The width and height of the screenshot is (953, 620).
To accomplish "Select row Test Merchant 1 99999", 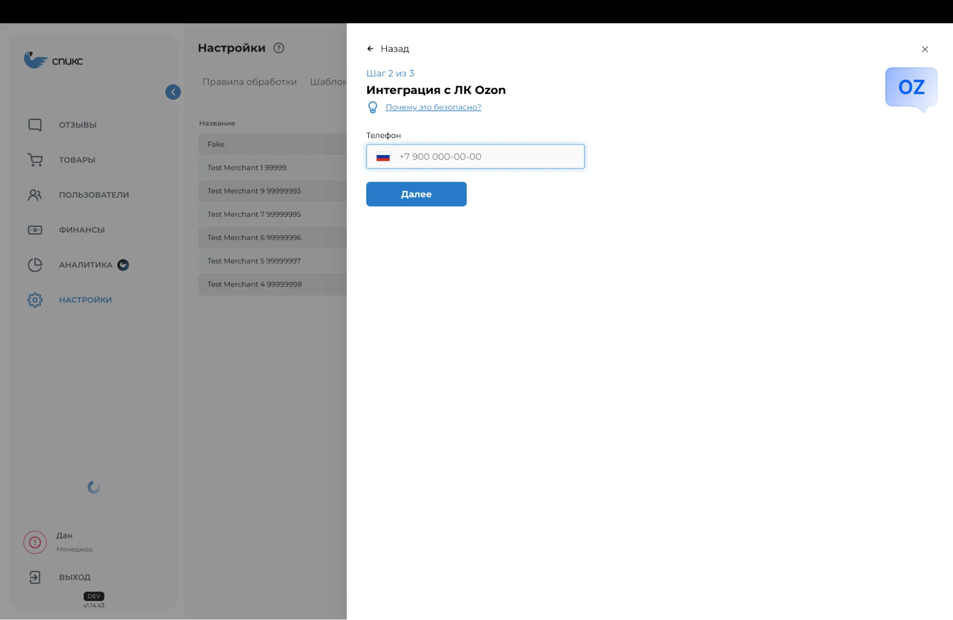I will [272, 167].
